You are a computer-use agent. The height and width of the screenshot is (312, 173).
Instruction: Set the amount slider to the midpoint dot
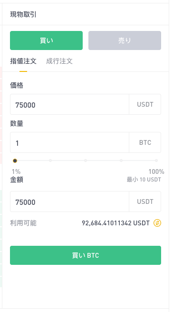86,161
